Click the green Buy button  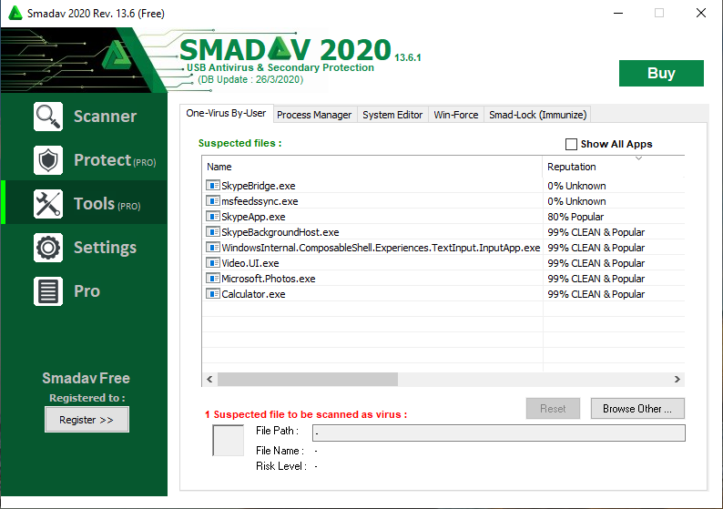[661, 73]
